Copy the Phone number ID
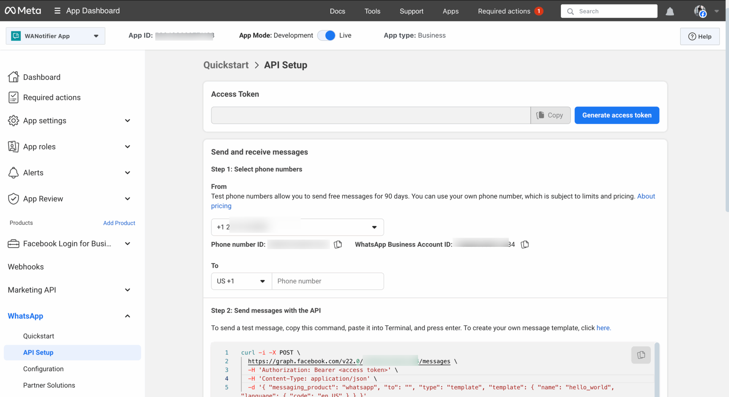Viewport: 729px width, 397px height. click(x=338, y=245)
